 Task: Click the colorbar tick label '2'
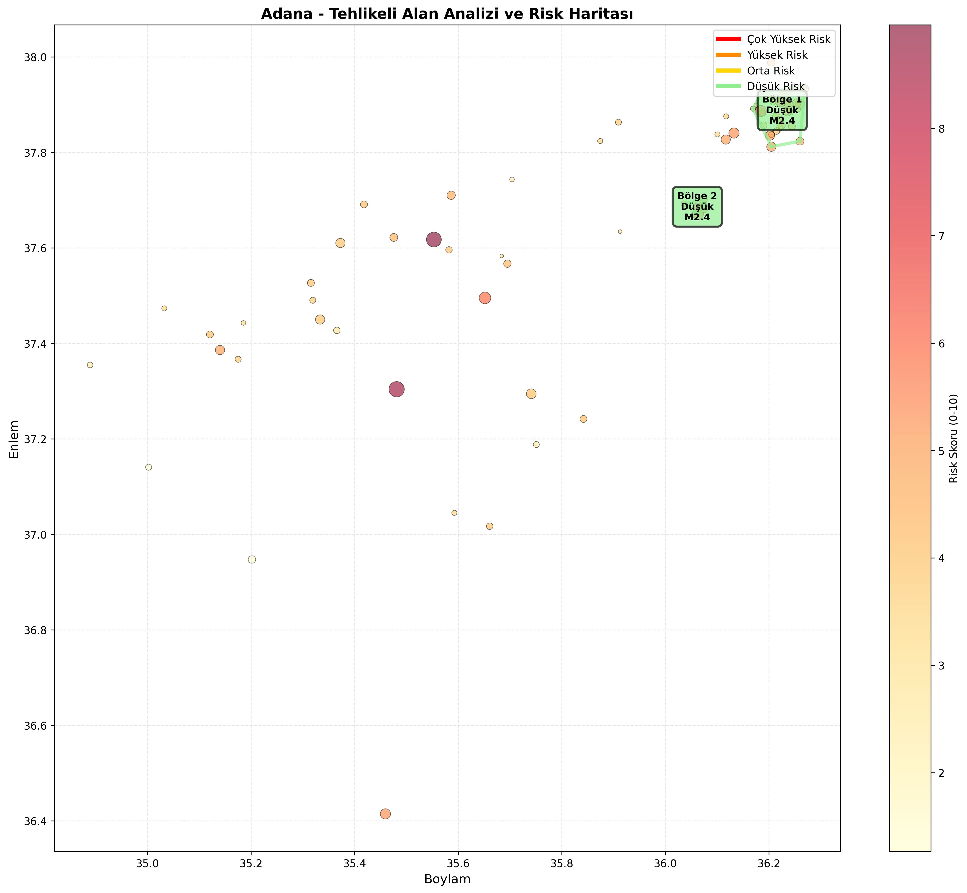pos(941,773)
